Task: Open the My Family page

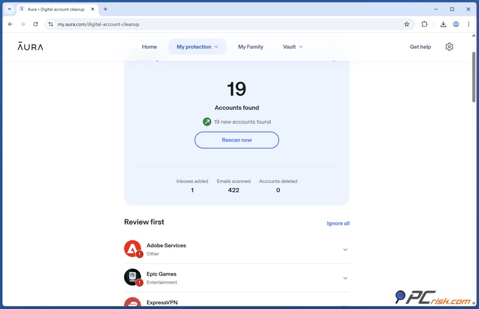Action: pyautogui.click(x=250, y=47)
